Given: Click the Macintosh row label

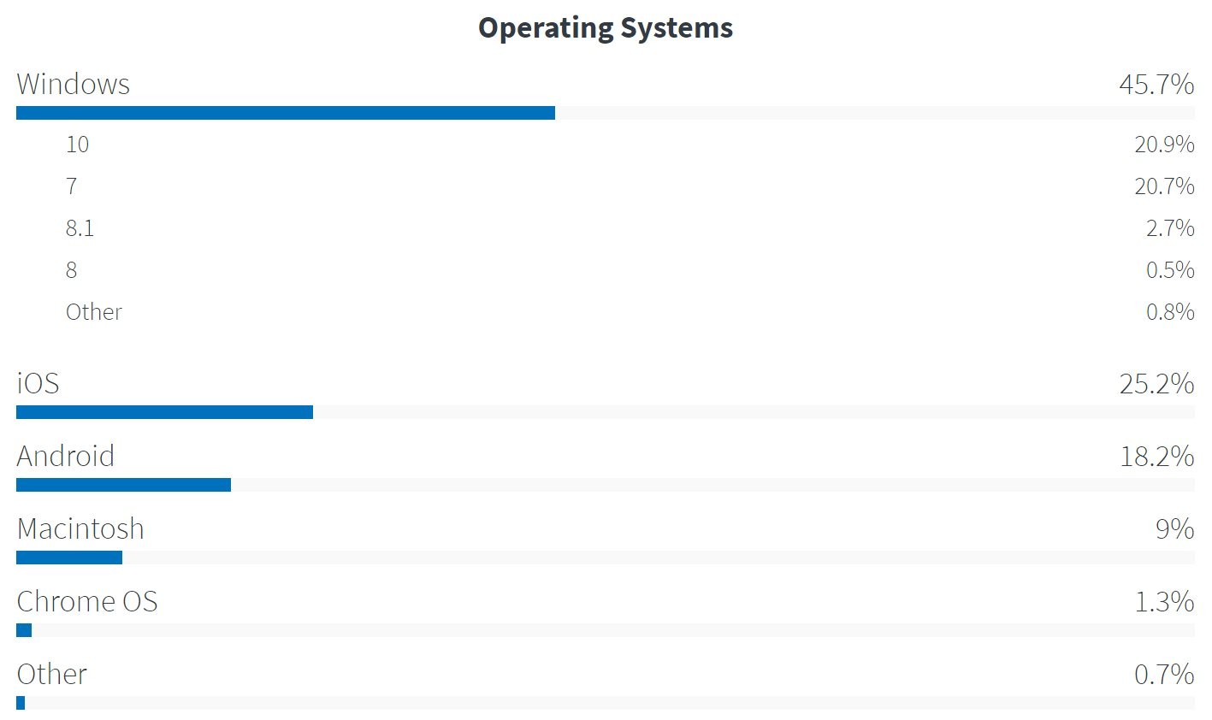Looking at the screenshot, I should tap(80, 528).
